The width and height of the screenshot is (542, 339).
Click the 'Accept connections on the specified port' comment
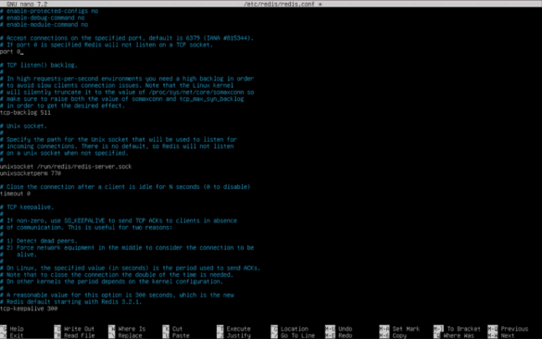(127, 38)
